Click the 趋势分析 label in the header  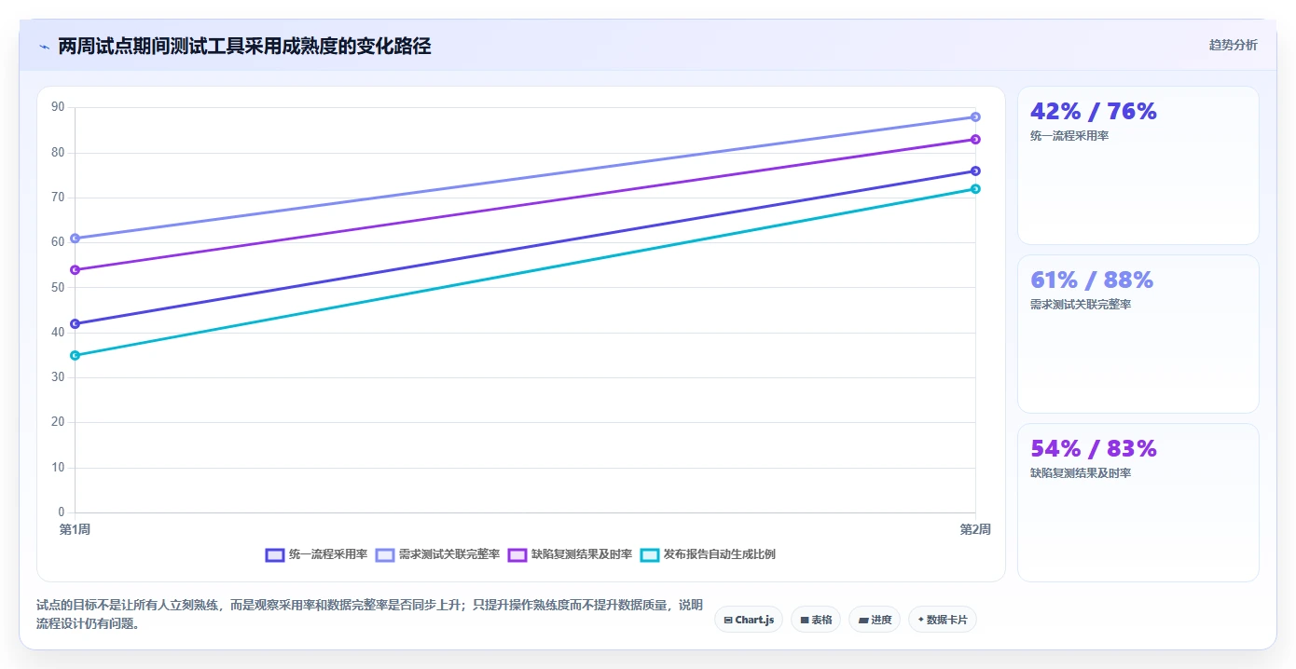(1233, 45)
